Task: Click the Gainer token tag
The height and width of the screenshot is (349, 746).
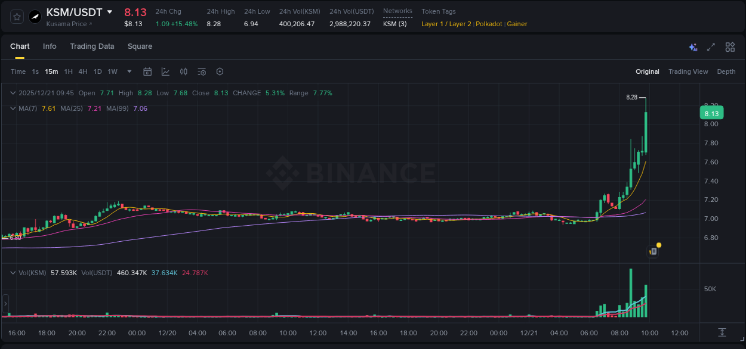Action: click(x=518, y=24)
